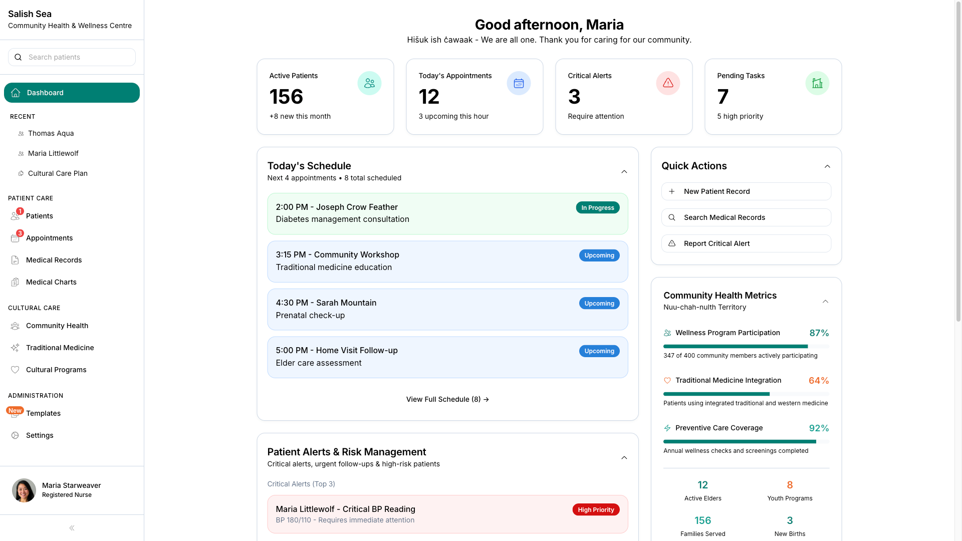The height and width of the screenshot is (541, 962).
Task: Click Maria Starweaver's profile avatar
Action: (24, 490)
